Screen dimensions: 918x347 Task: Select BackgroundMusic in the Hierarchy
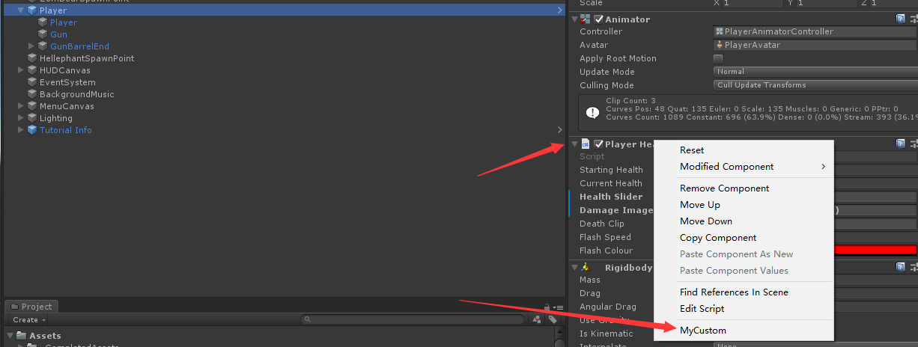click(77, 94)
